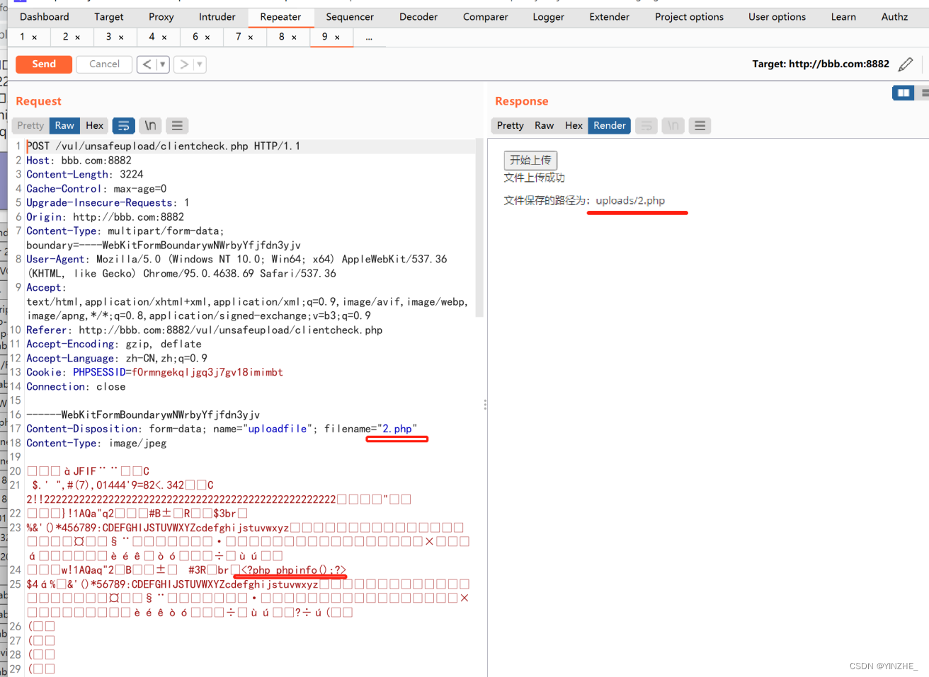The height and width of the screenshot is (677, 929).
Task: Open the Target tab
Action: (x=109, y=17)
